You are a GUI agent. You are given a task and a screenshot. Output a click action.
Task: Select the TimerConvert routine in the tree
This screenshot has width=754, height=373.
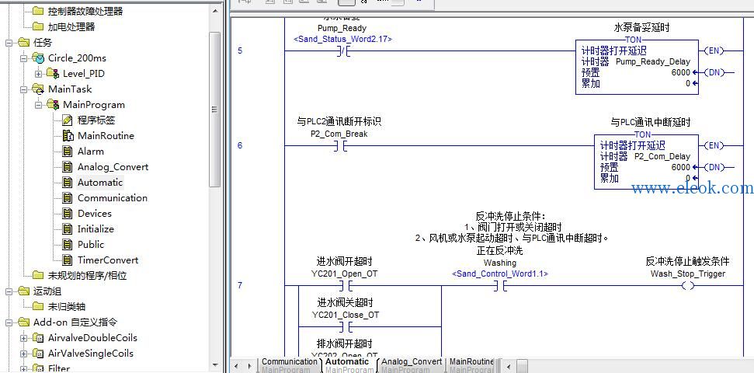coord(108,260)
